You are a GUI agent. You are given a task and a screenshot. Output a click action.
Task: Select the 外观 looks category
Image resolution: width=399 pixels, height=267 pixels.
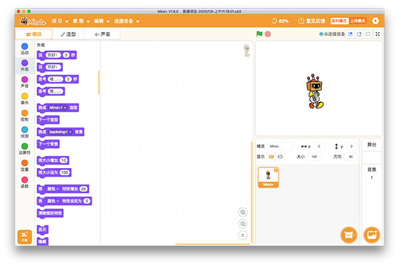[x=25, y=66]
